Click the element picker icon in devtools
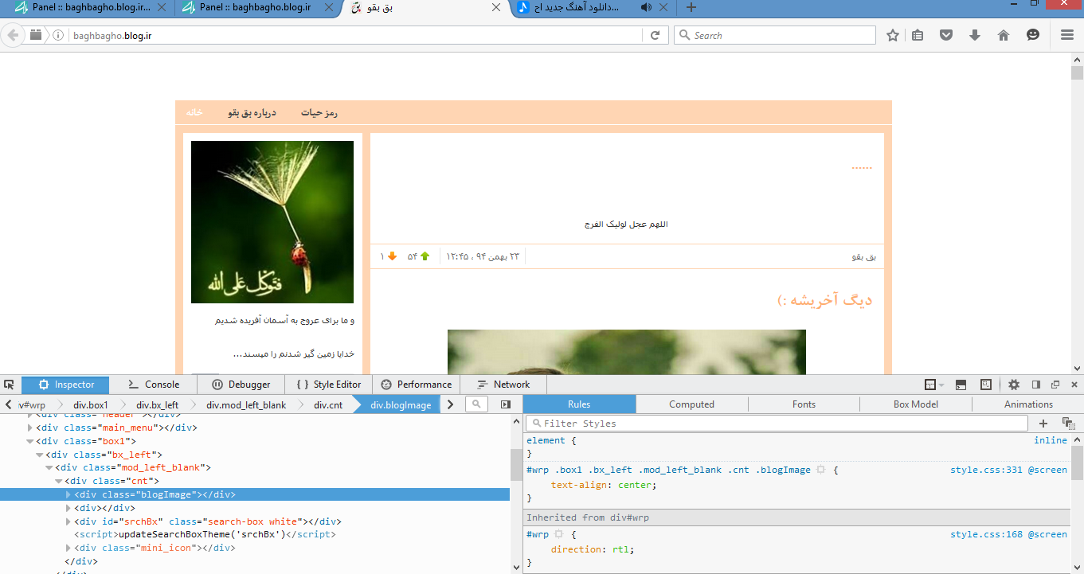The image size is (1084, 574). [9, 385]
